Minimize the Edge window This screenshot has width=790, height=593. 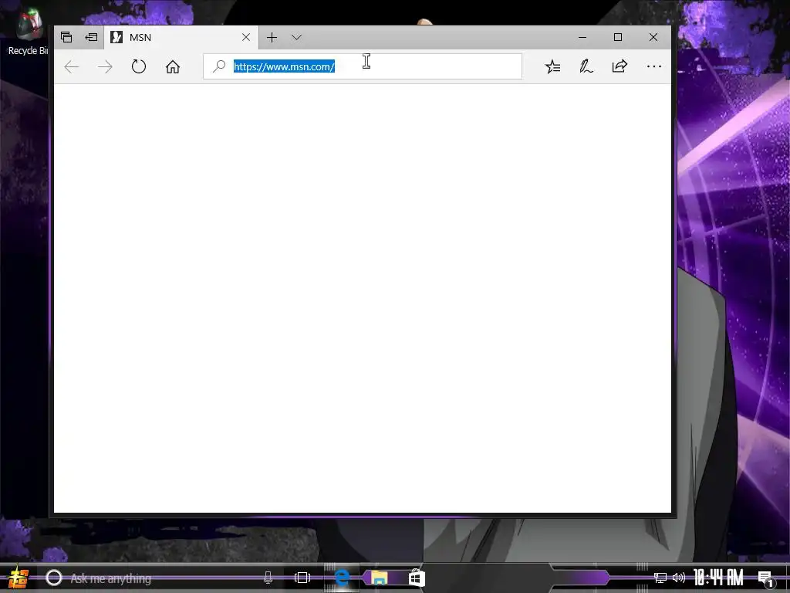[x=582, y=37]
